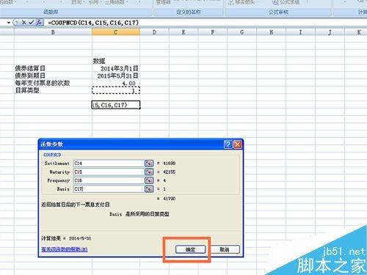Click the dialog's question mark help button

tap(228, 144)
